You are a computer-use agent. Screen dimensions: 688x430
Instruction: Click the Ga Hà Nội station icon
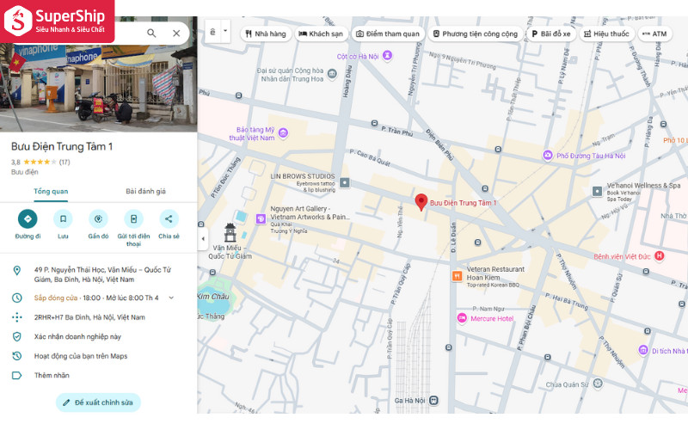click(434, 401)
